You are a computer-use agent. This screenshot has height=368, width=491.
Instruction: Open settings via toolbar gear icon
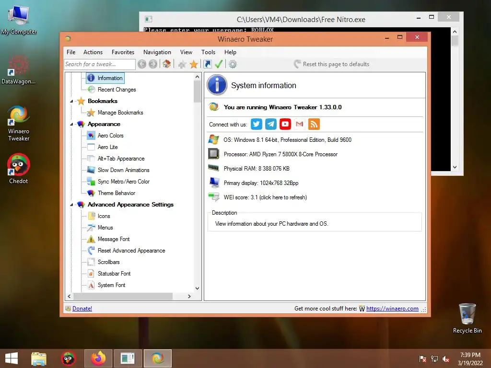(x=233, y=64)
